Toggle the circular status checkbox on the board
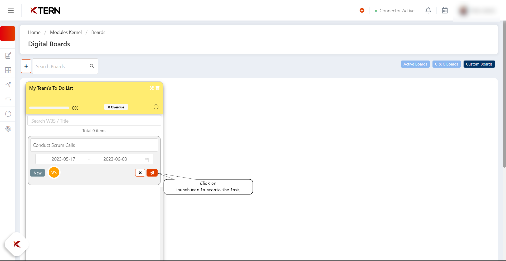 pos(156,107)
